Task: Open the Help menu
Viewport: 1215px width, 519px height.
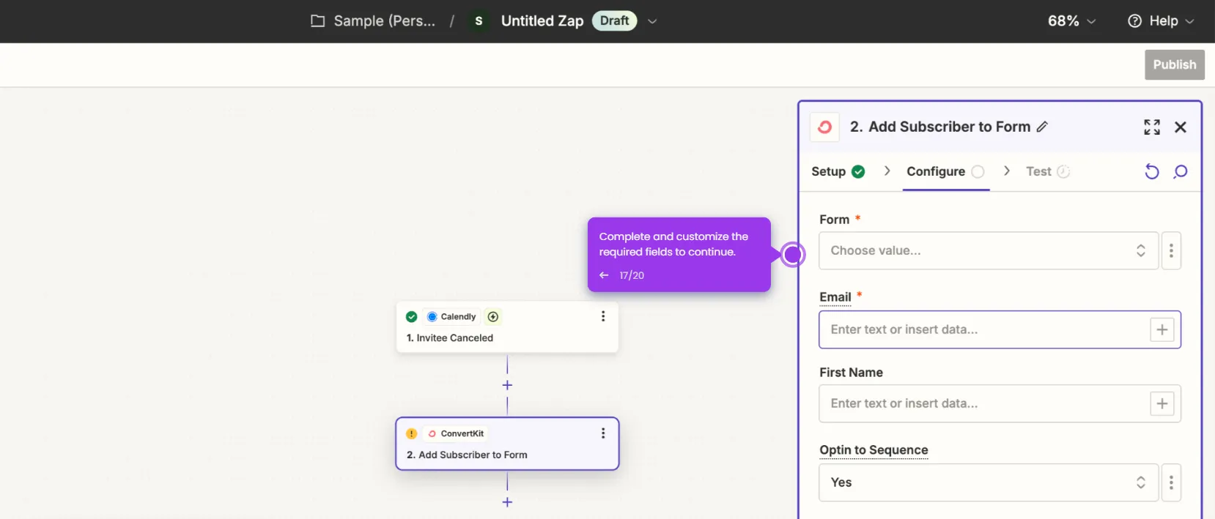Action: pos(1161,21)
